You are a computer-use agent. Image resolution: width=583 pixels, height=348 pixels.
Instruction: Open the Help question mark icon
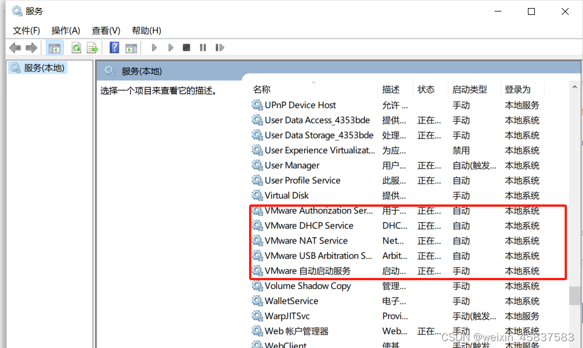pyautogui.click(x=114, y=48)
